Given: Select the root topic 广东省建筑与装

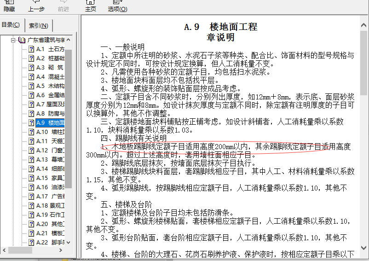Looking at the screenshot, I should point(46,40).
